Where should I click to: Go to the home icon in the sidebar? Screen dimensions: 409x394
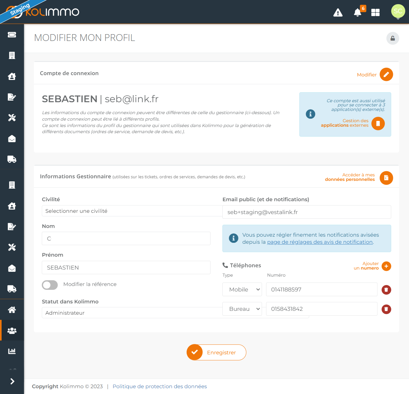point(12,310)
